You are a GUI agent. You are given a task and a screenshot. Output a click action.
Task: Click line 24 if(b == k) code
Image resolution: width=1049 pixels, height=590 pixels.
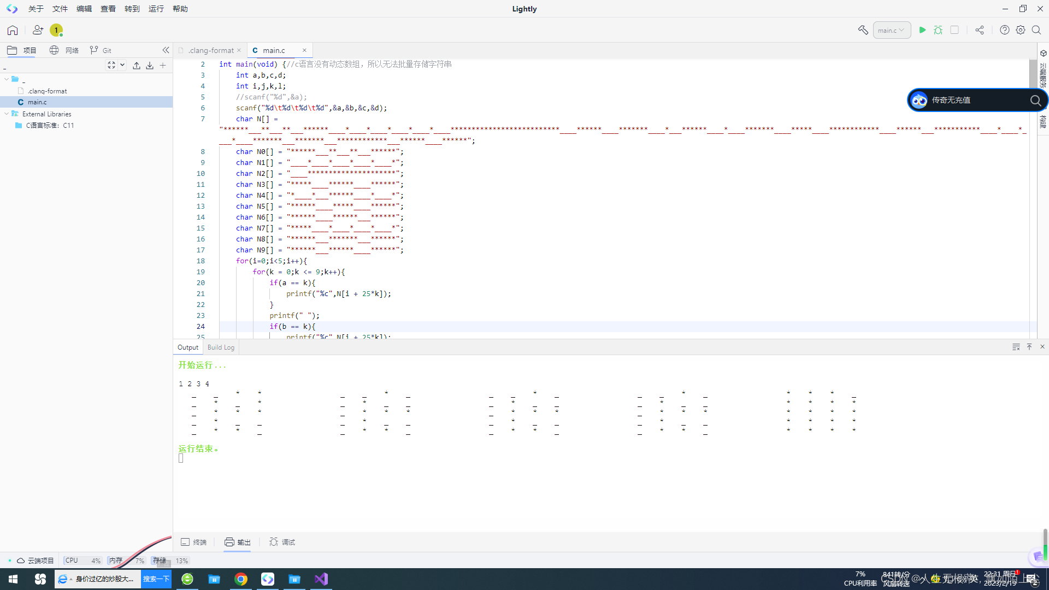292,326
